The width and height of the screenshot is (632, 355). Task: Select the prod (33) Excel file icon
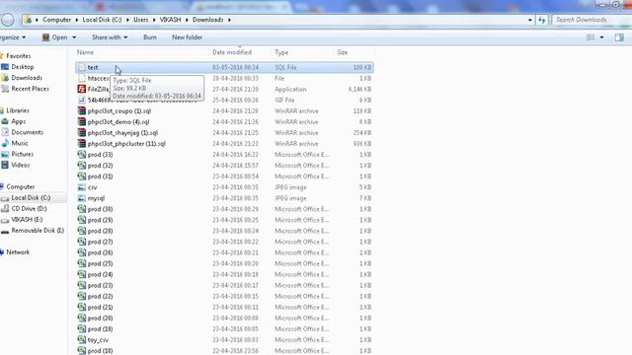click(x=82, y=155)
